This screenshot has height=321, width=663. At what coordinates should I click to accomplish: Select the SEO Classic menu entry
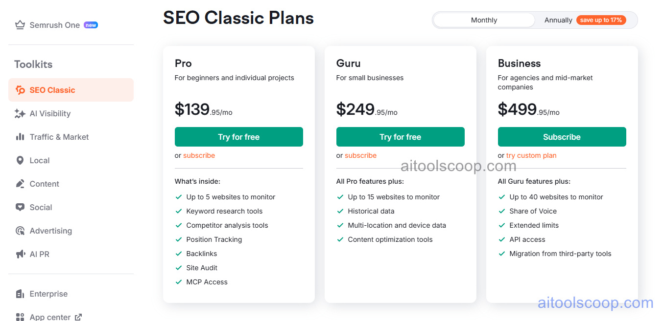pyautogui.click(x=51, y=90)
